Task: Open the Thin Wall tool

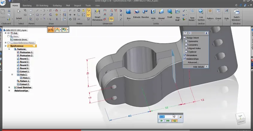Action: click(x=177, y=15)
